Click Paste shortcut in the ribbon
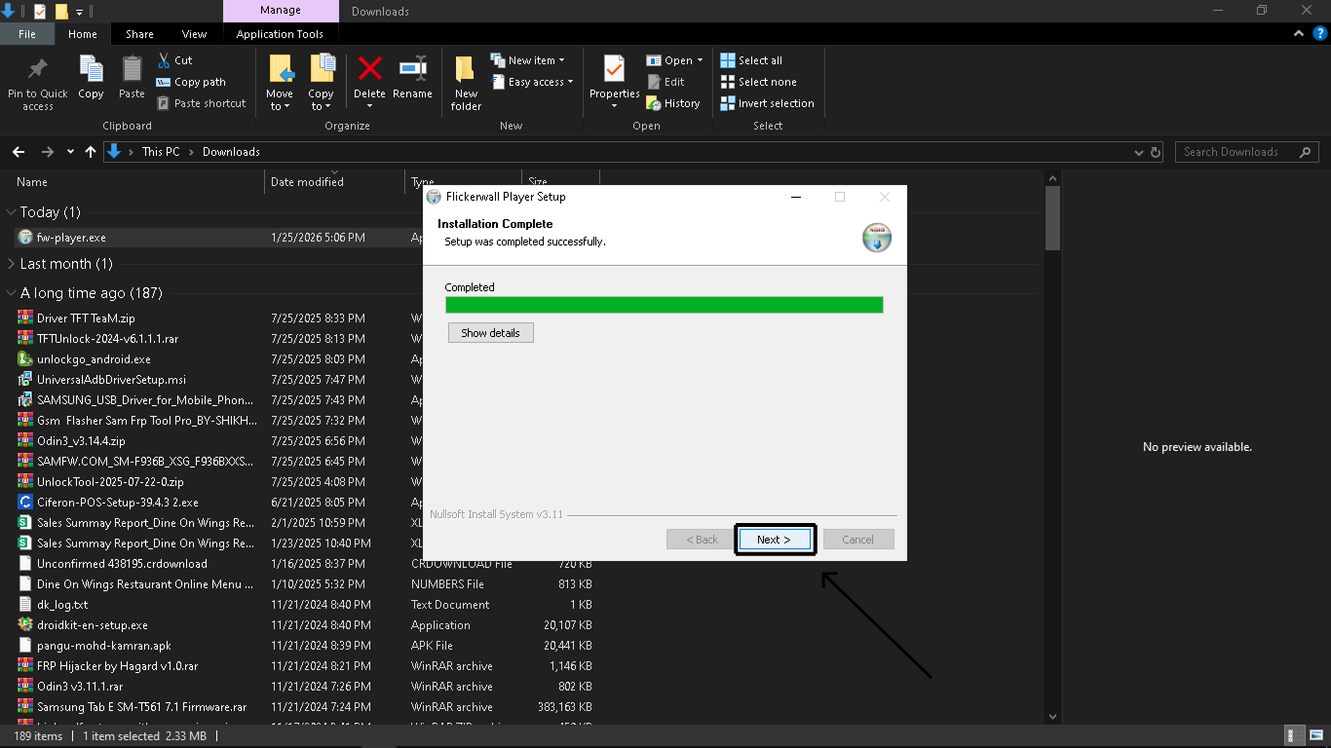Viewport: 1331px width, 748px height. pyautogui.click(x=201, y=103)
